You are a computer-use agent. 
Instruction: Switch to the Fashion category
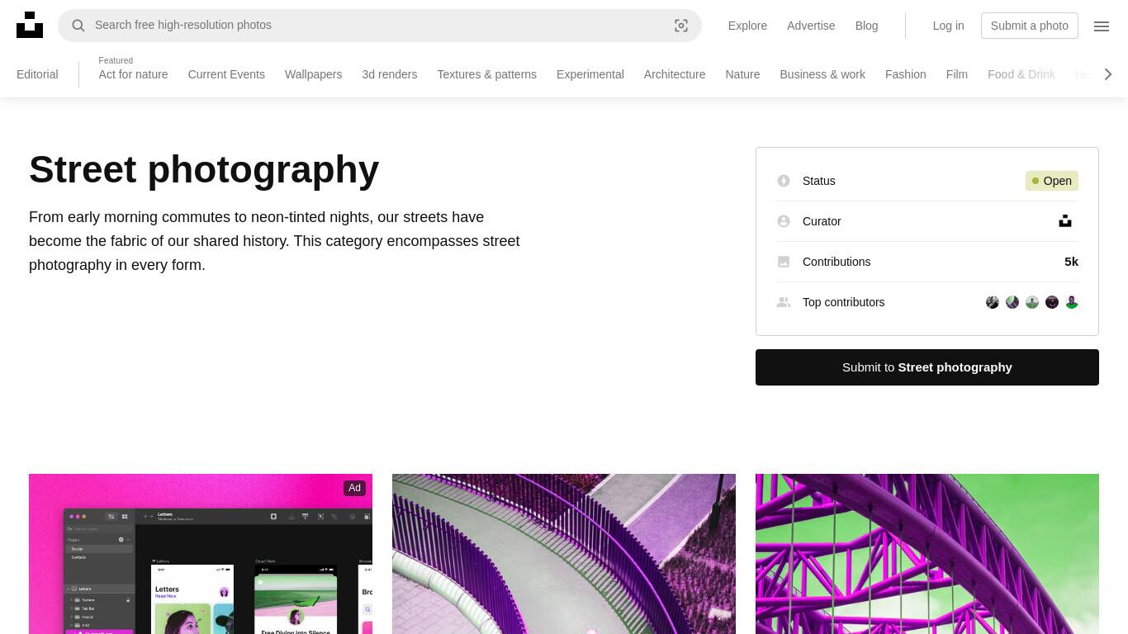pyautogui.click(x=905, y=74)
